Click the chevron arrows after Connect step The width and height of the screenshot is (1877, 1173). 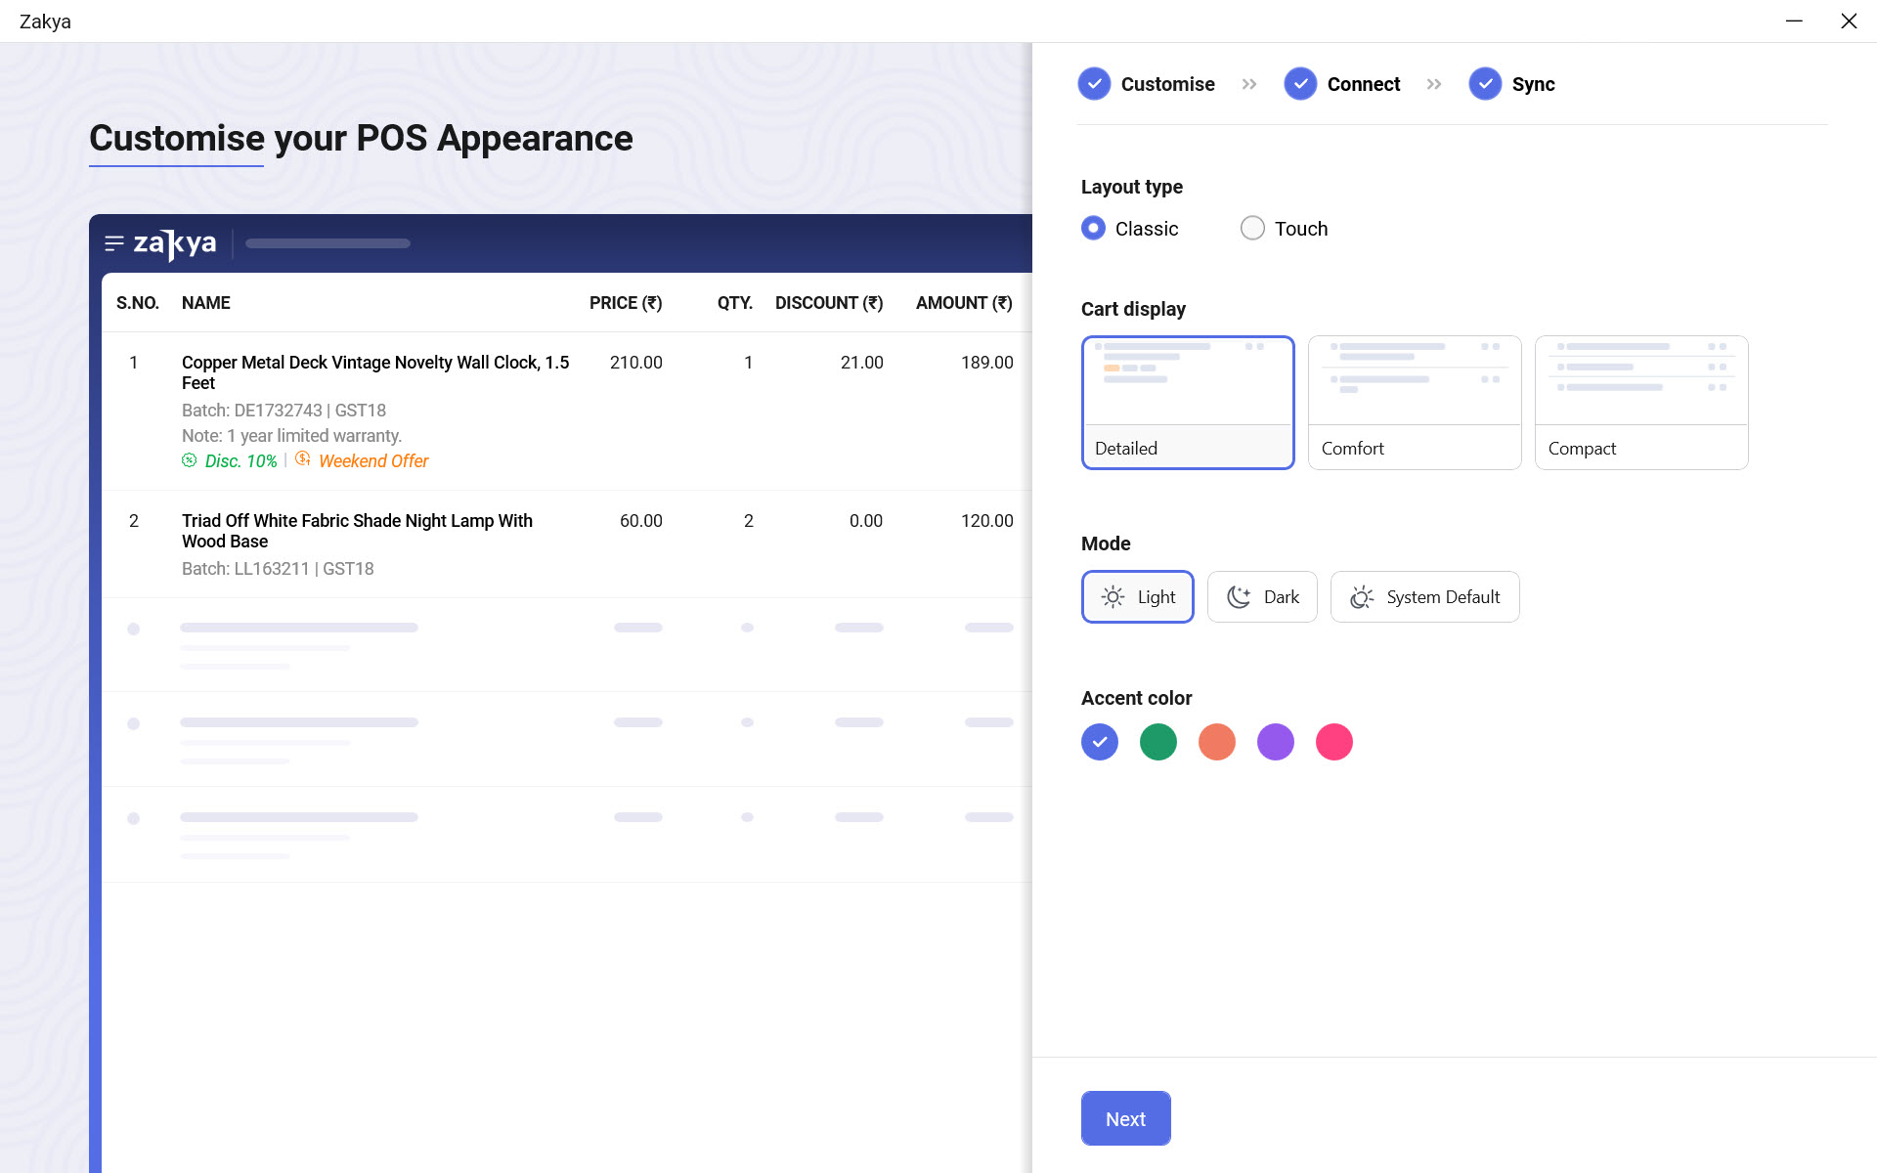(x=1434, y=84)
